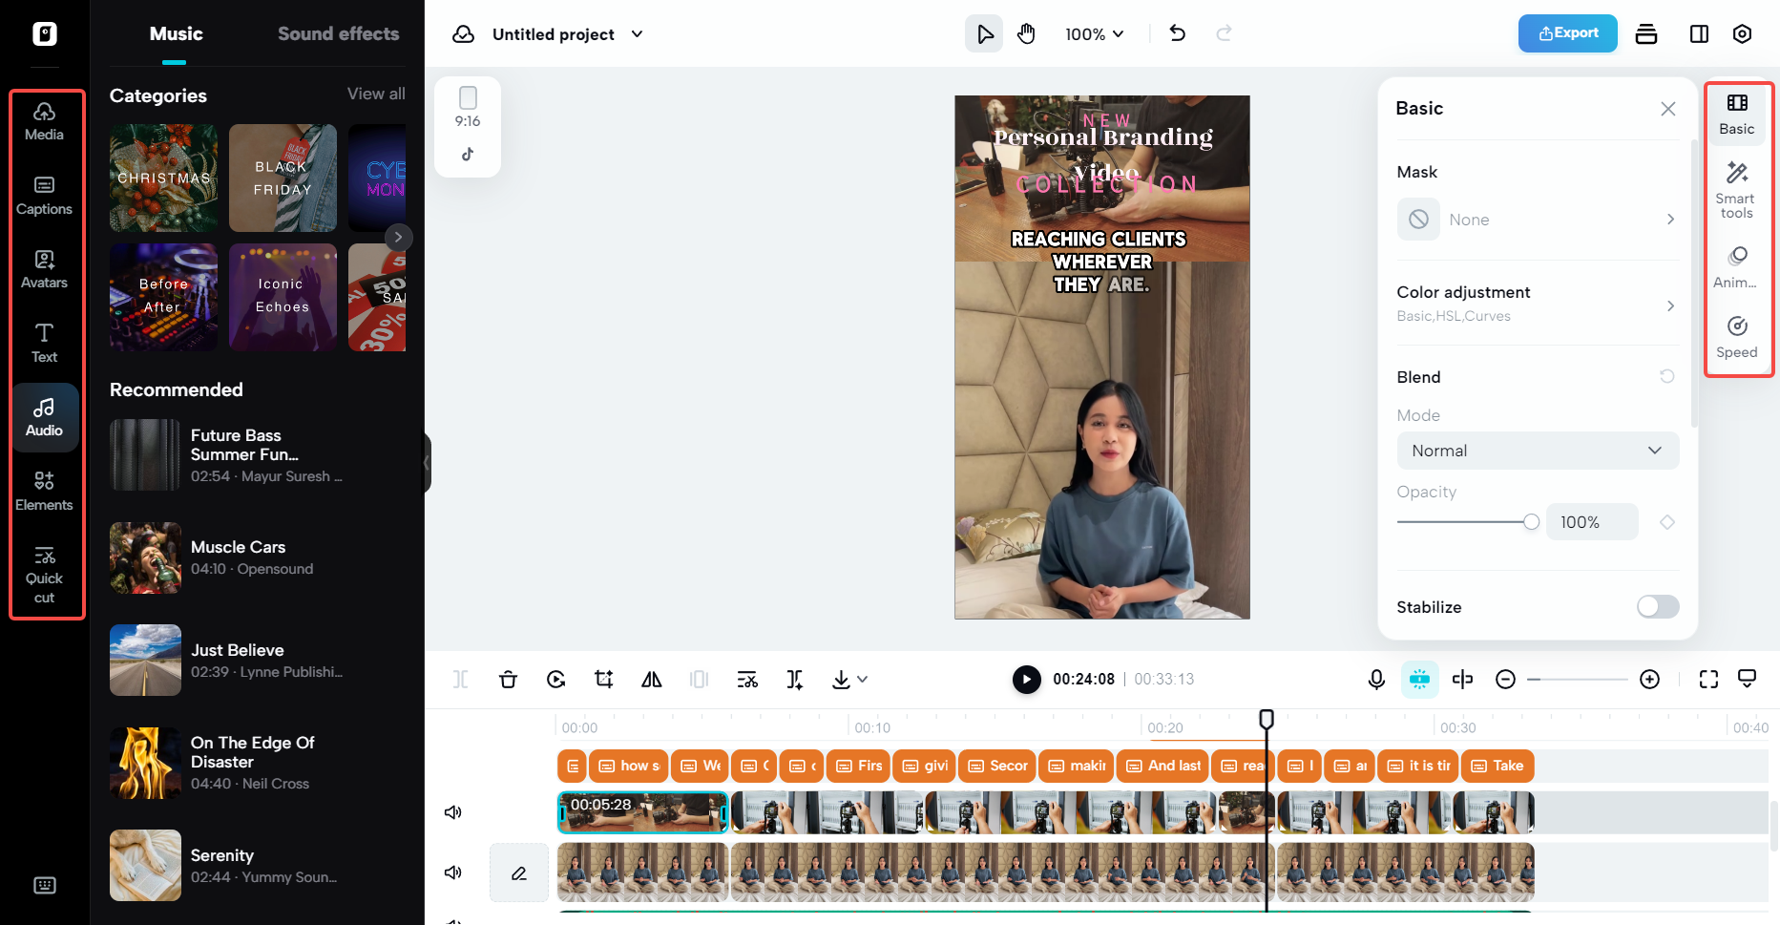This screenshot has height=925, width=1780.
Task: Select the crop tool in timeline toolbar
Action: point(603,679)
